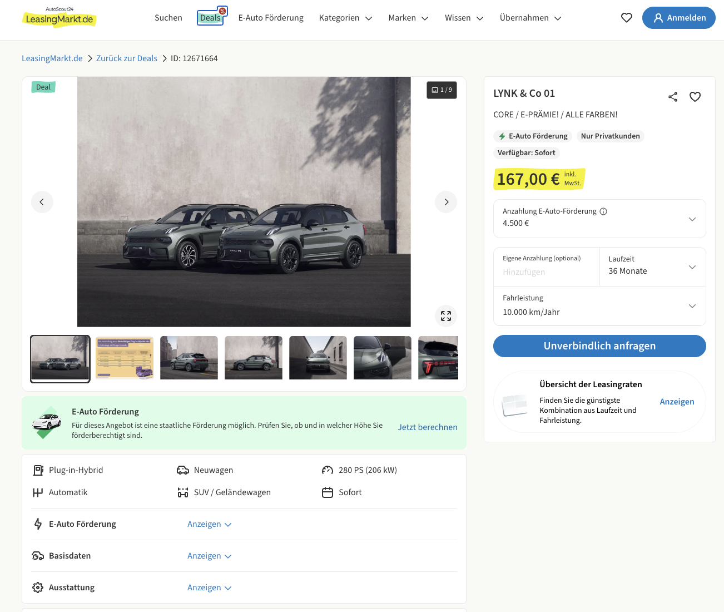Open the Marken menu in the navigation
Screen dimensions: 724x612
[408, 18]
